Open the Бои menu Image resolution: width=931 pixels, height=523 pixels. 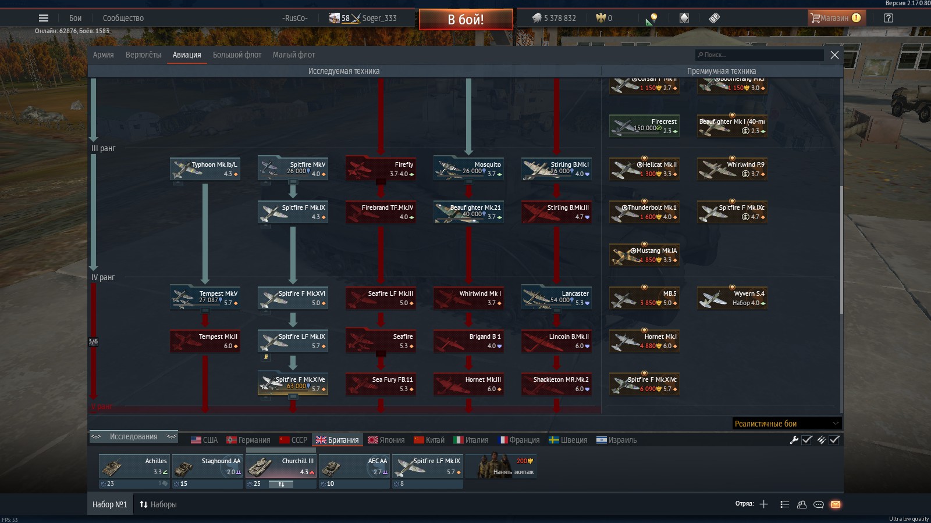pos(76,18)
